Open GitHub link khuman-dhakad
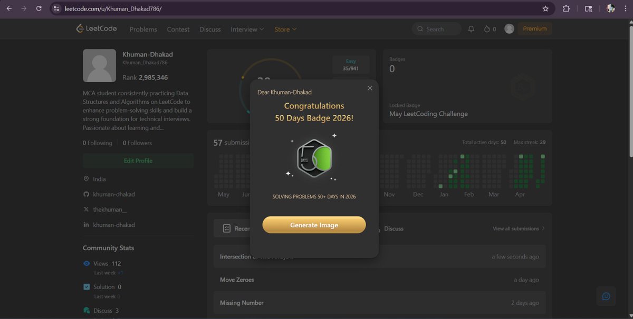The image size is (633, 319). click(x=114, y=194)
